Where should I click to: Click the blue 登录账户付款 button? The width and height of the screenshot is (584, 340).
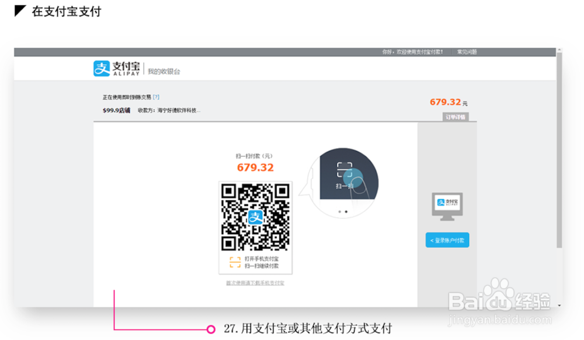click(447, 240)
